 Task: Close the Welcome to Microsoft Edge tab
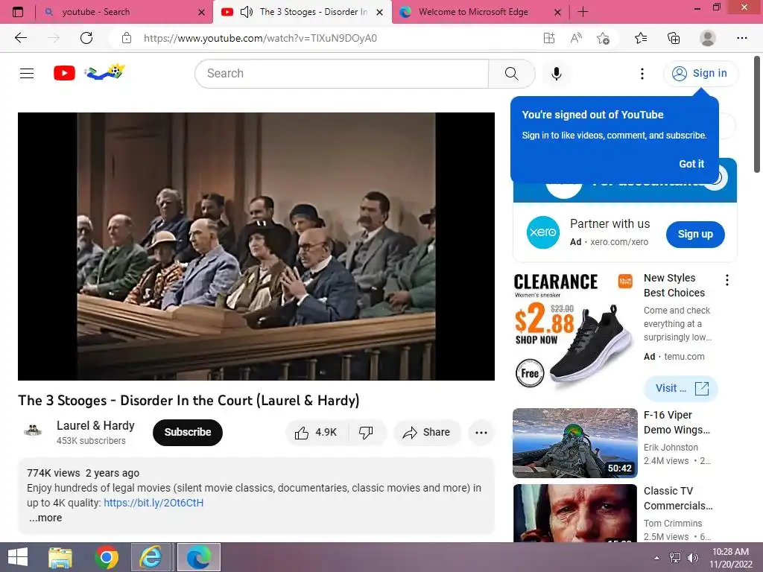557,12
